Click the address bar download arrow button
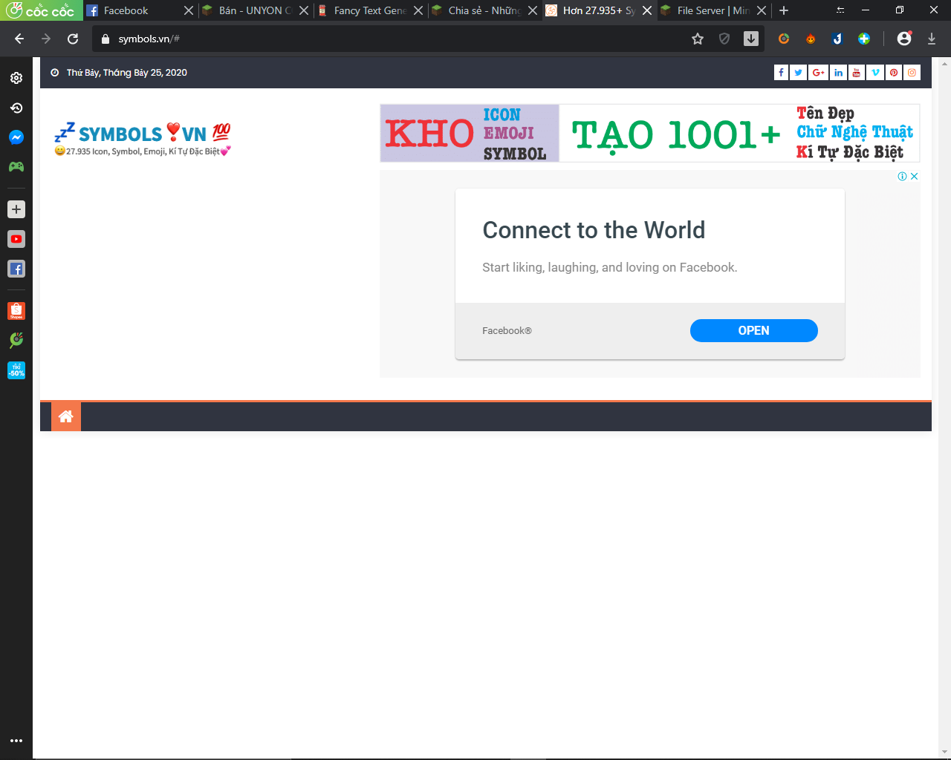951x760 pixels. (751, 39)
